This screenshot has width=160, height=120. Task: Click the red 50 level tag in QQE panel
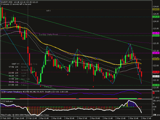pyautogui.click(x=154, y=93)
